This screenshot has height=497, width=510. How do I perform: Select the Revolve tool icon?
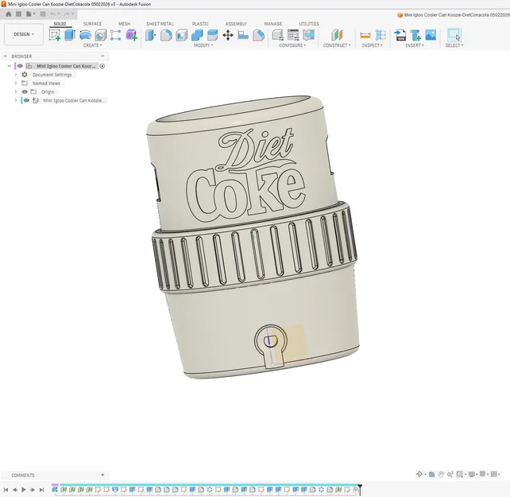[x=85, y=35]
